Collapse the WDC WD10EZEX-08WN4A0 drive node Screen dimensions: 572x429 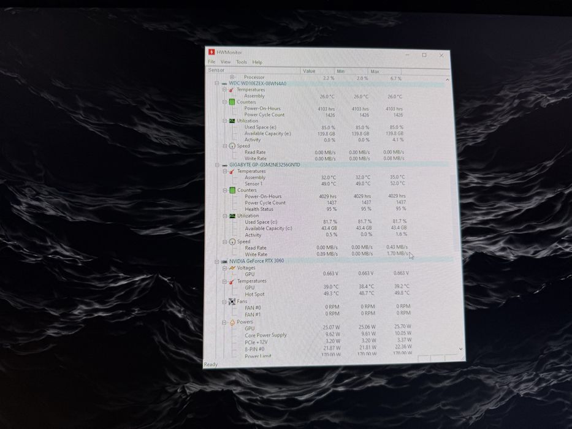(216, 83)
